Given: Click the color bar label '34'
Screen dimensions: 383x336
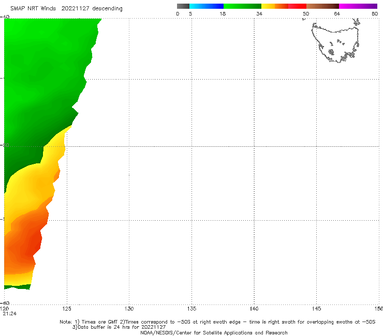Looking at the screenshot, I should tap(259, 13).
